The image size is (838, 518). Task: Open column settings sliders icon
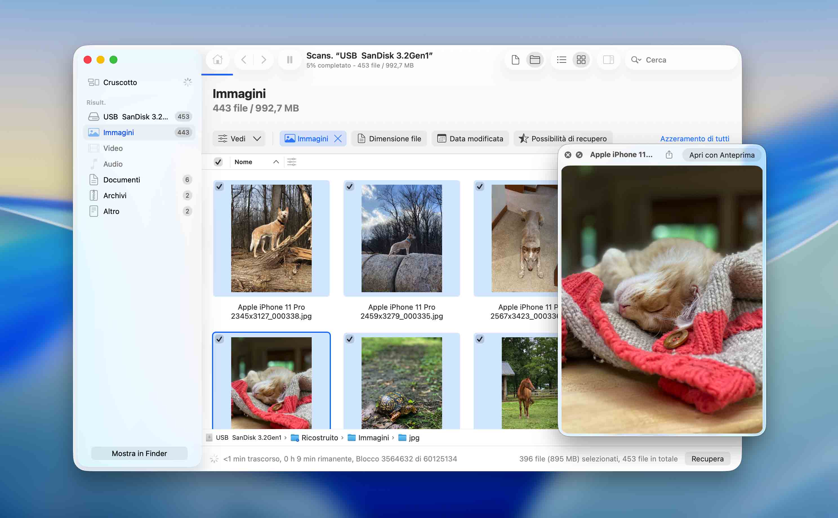click(x=291, y=162)
